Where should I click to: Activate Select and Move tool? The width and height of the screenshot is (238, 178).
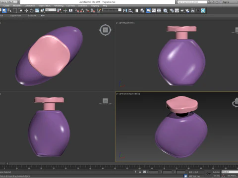(x=26, y=10)
